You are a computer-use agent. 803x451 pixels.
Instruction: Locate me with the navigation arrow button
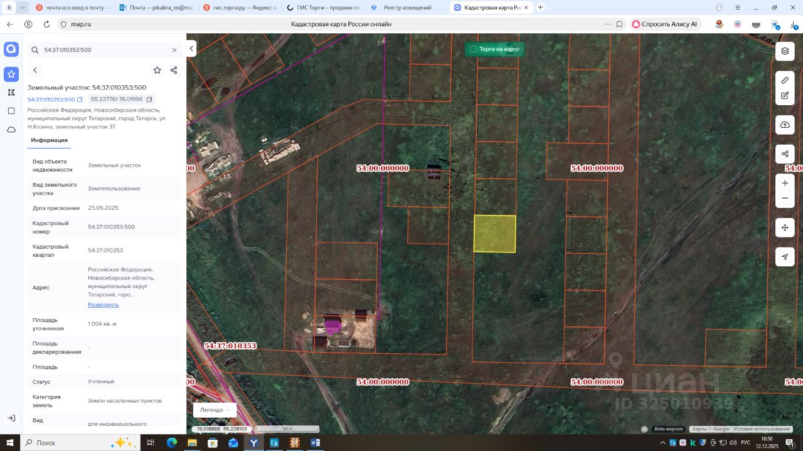[785, 257]
